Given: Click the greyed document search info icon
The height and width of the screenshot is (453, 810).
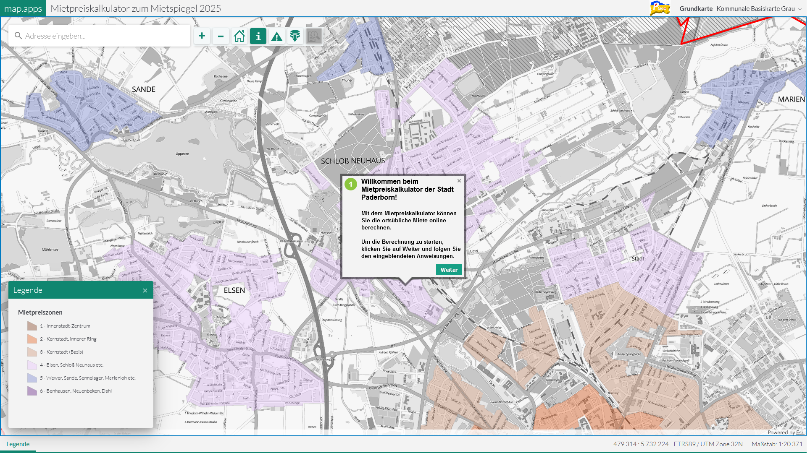Looking at the screenshot, I should click(314, 36).
